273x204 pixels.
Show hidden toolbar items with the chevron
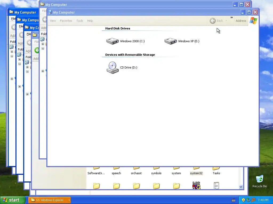[232, 17]
